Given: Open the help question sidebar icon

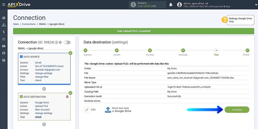Looking at the screenshot, I should 4,60.
